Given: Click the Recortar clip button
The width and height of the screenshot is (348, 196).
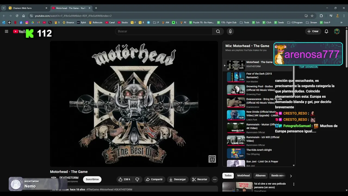Looking at the screenshot, I should point(200,179).
